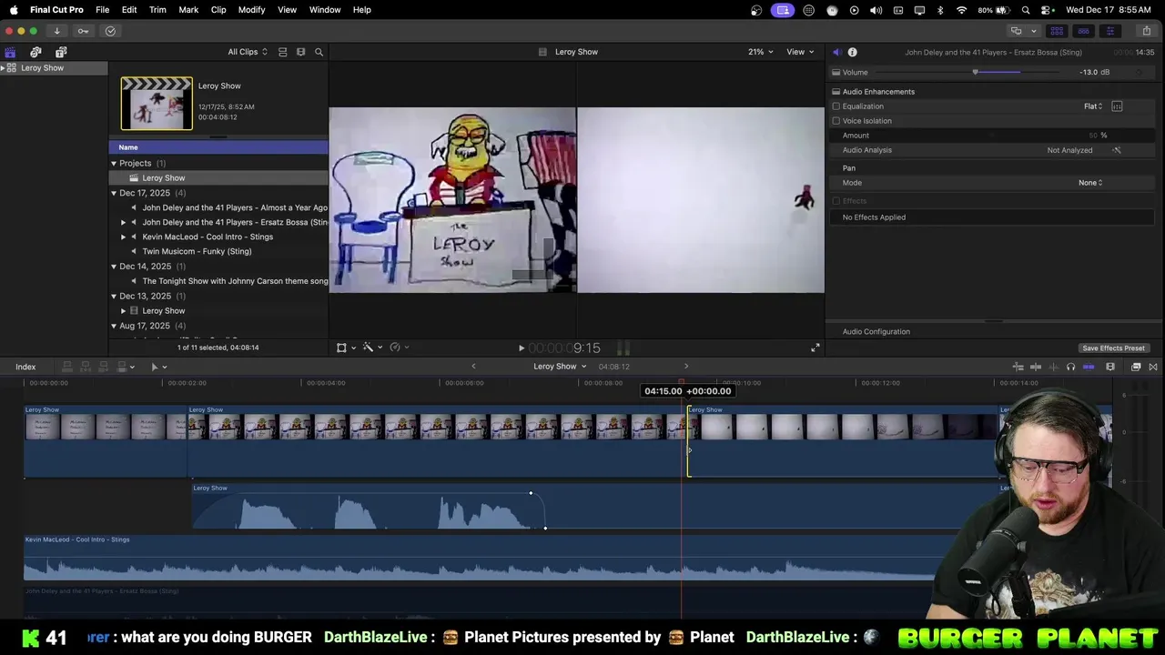
Task: Collapse the Aug 17, 2025 group
Action: pos(114,326)
